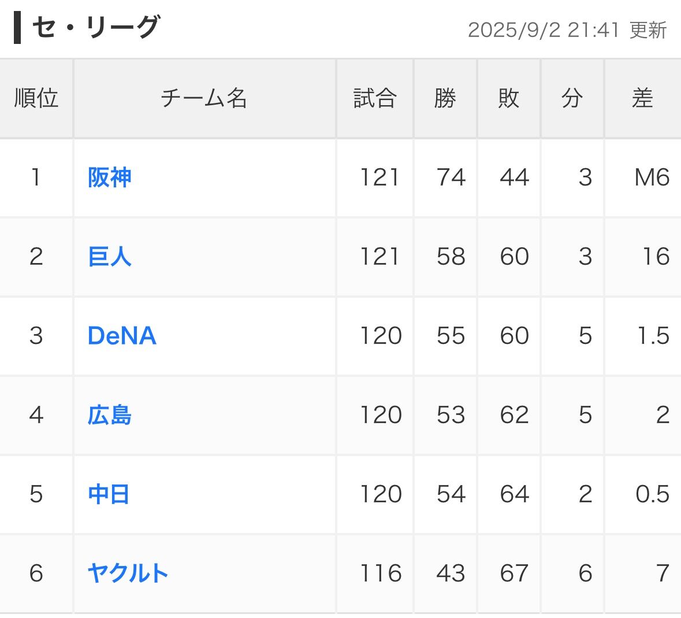Click the 順位 column header
681x618 pixels.
pos(36,98)
